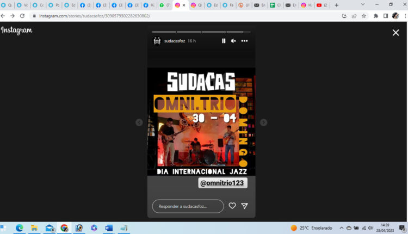408x234 pixels.
Task: Open the browser extensions puzzle icon
Action: [x=376, y=16]
